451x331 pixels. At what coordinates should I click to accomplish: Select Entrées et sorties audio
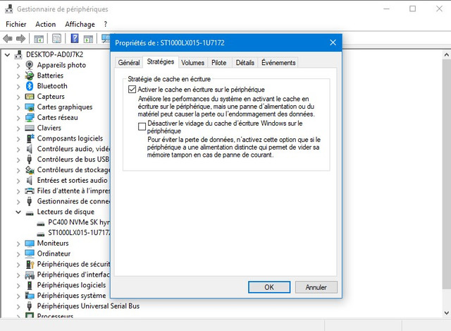72,181
